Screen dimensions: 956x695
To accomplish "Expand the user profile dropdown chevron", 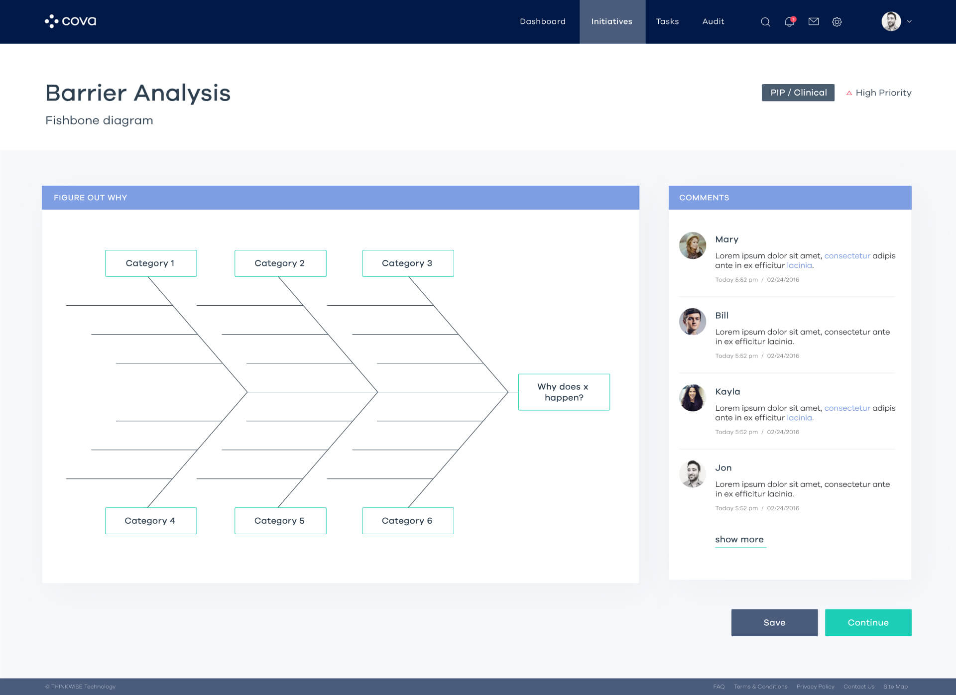I will 909,21.
